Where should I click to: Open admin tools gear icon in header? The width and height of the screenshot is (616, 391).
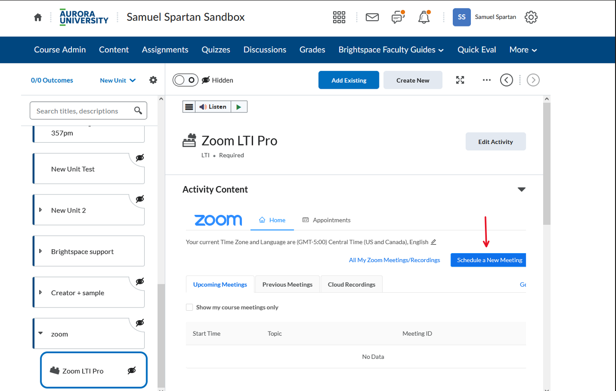click(531, 17)
